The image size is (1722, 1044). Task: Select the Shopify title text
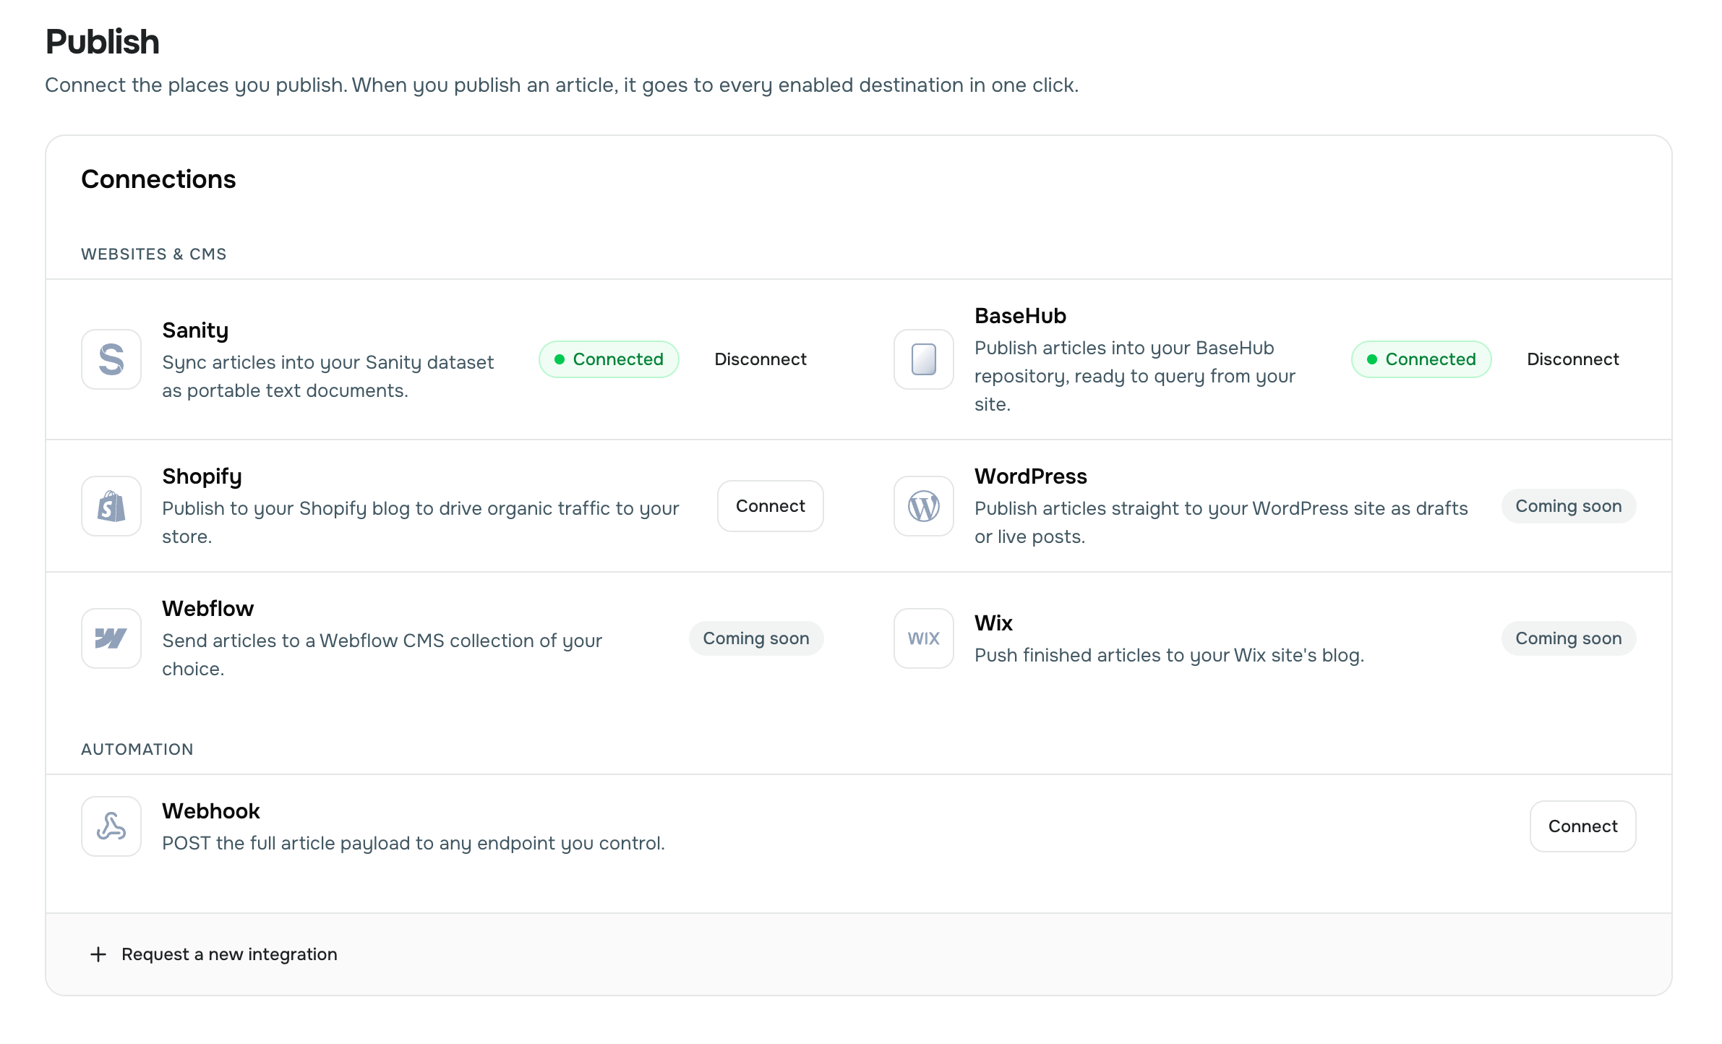pos(202,476)
